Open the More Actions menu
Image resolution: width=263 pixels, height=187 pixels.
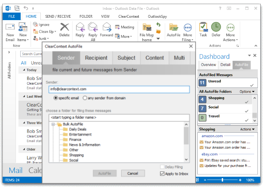tap(230, 32)
